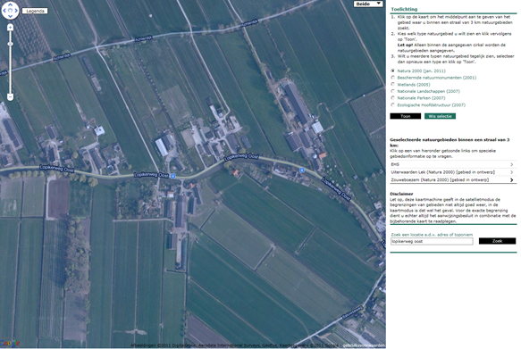Click the Zoek search button
The height and width of the screenshot is (349, 521).
(x=497, y=241)
